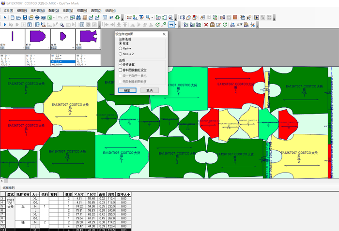Viewport: 339px width, 231px height.
Task: Open the 排料图[M] menu
Action: pos(38,11)
